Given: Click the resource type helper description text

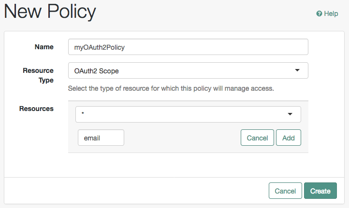Looking at the screenshot, I should coord(171,88).
